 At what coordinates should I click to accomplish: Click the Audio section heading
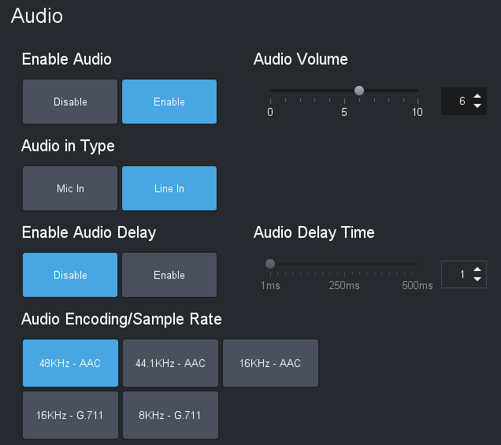(37, 16)
